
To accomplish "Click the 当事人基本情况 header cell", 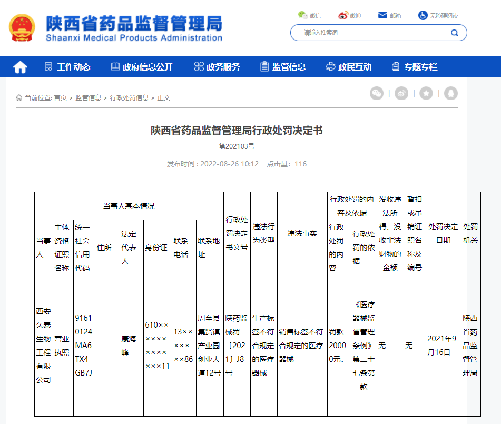I will pos(129,206).
